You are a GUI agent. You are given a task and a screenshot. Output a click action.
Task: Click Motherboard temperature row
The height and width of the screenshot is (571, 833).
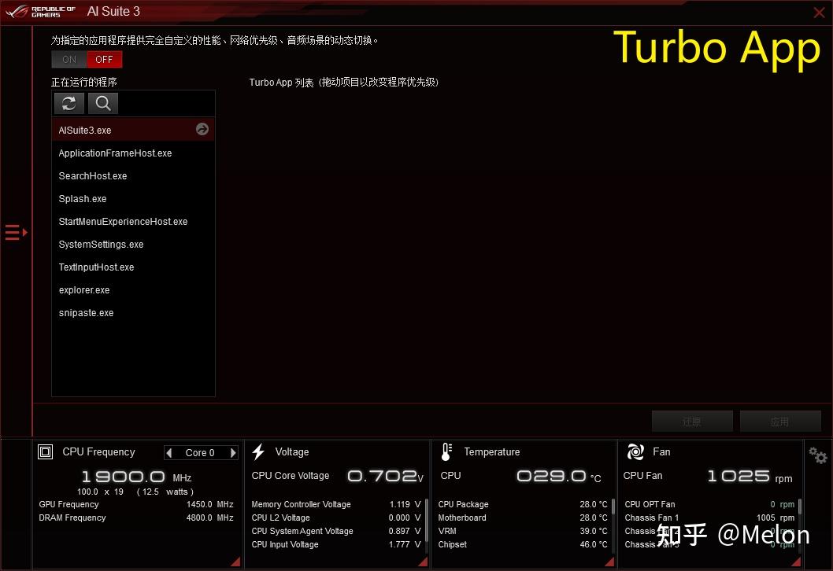click(523, 518)
